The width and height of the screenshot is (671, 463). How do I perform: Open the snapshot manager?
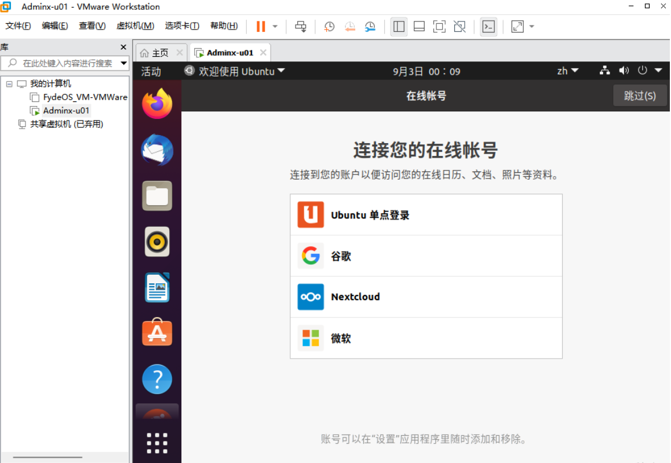point(370,27)
